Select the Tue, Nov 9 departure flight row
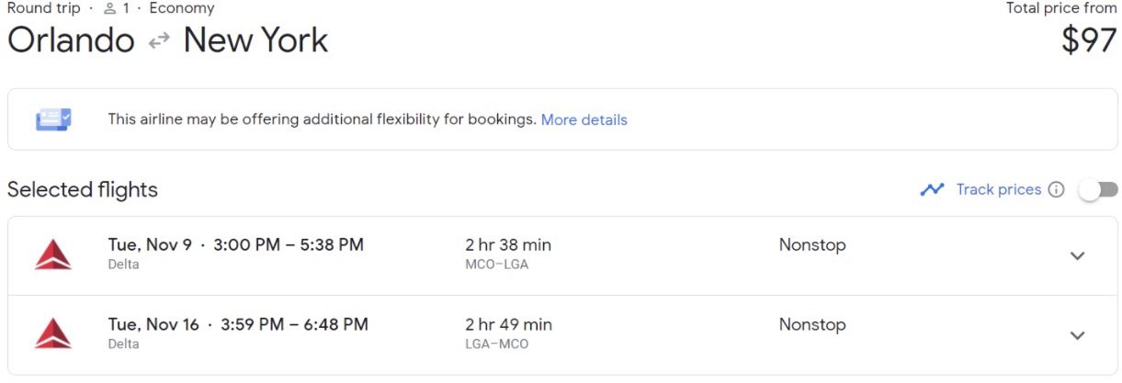1122x383 pixels. point(562,255)
